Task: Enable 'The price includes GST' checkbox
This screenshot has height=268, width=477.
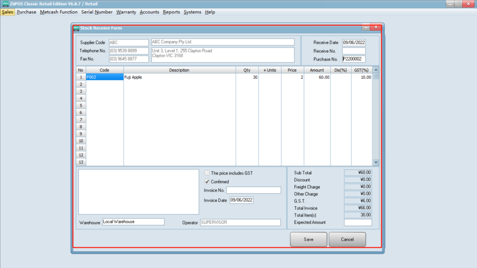Action: (207, 173)
